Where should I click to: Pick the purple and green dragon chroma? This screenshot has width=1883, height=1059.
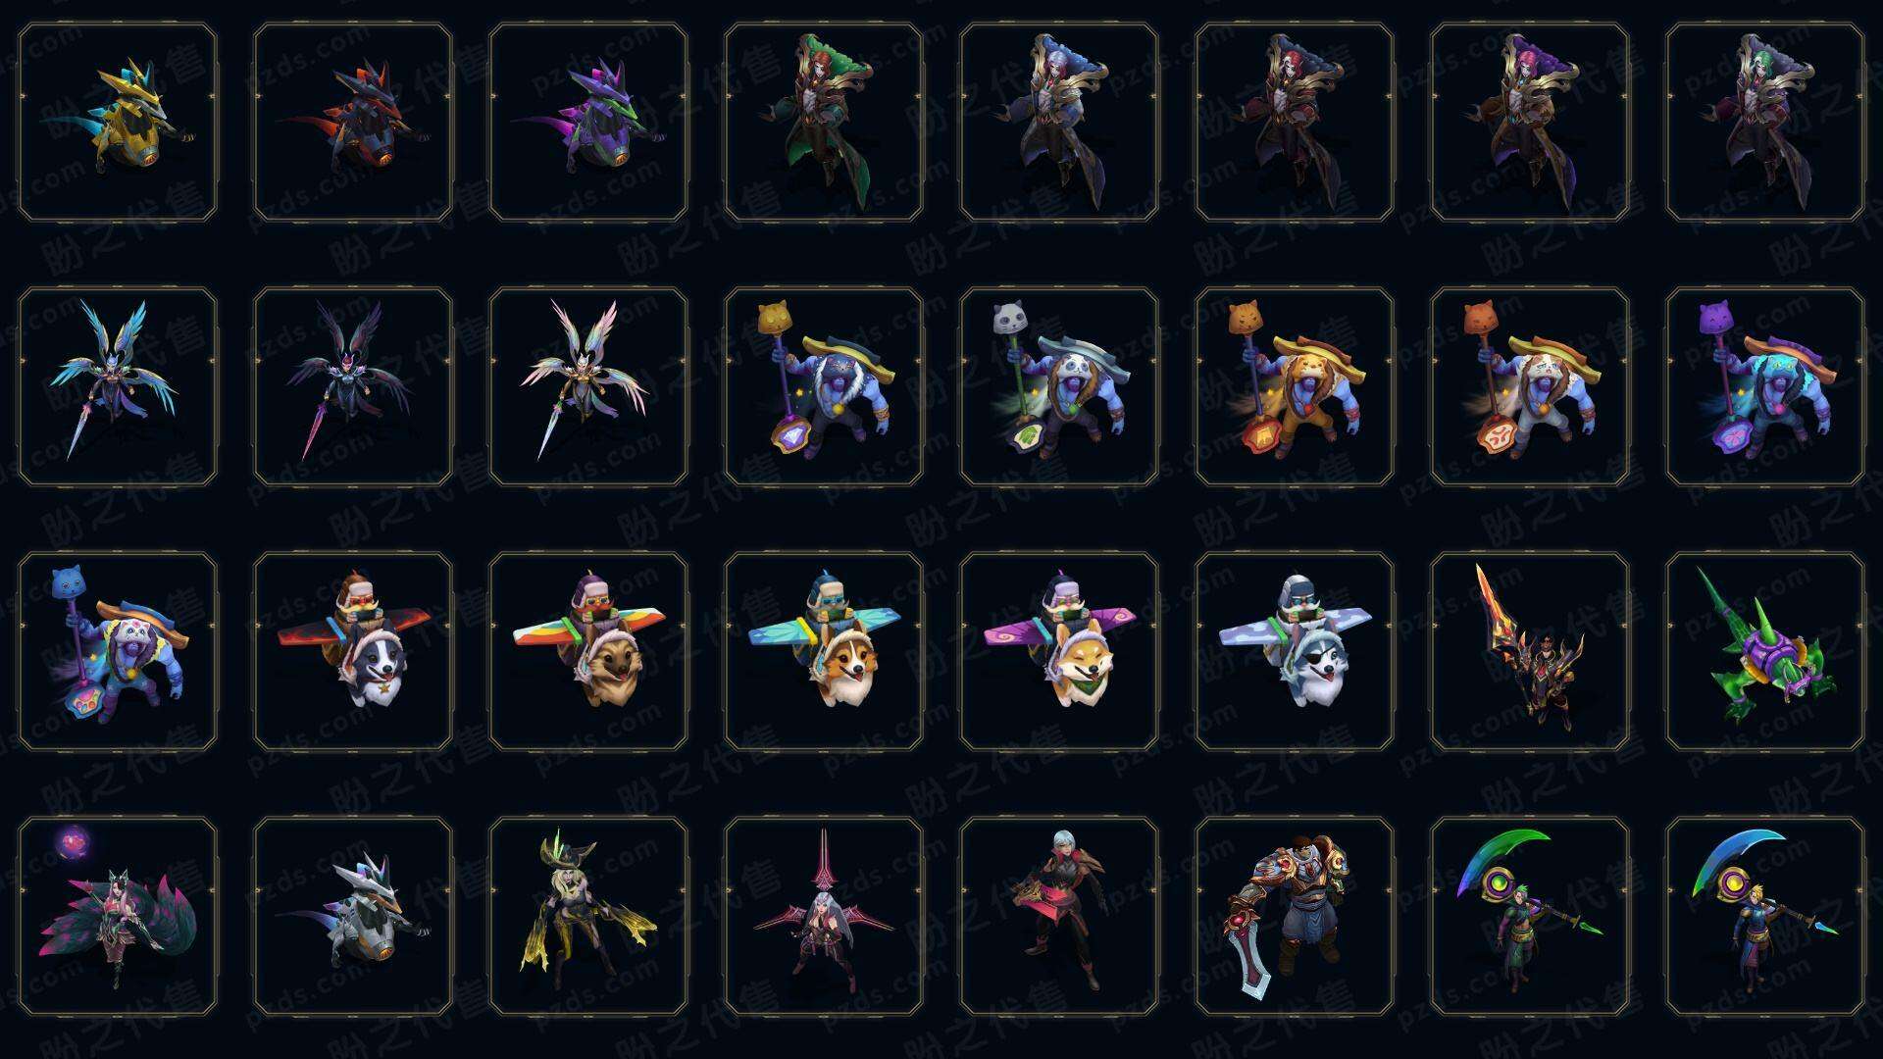pos(588,123)
